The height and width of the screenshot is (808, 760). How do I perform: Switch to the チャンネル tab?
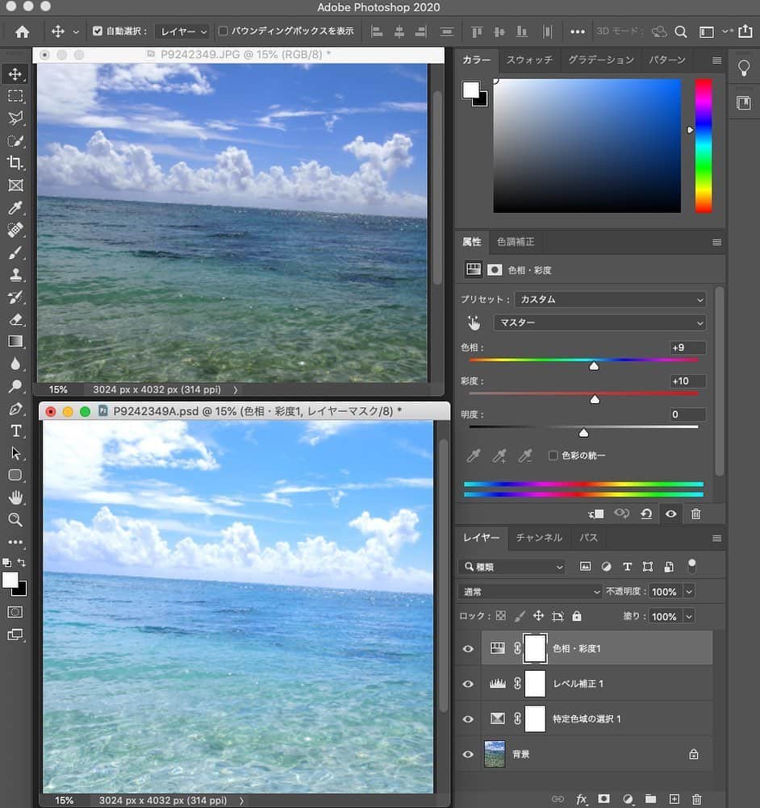pos(539,538)
